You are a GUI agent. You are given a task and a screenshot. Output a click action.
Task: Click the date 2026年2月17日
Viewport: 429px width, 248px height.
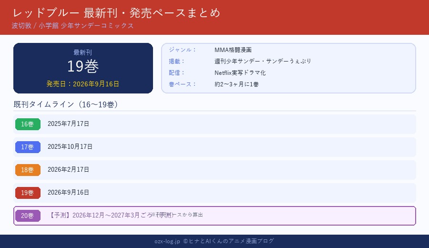point(68,170)
